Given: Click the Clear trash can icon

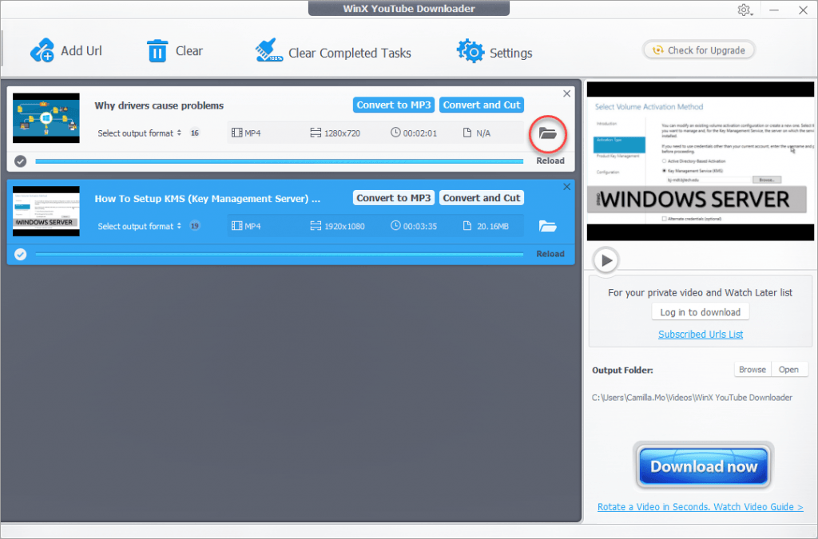Looking at the screenshot, I should coord(157,51).
